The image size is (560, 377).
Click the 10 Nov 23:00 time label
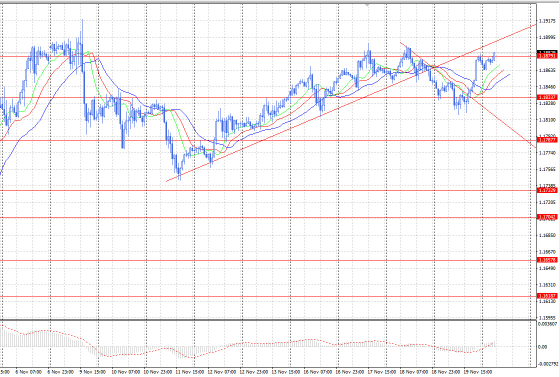[x=157, y=371]
